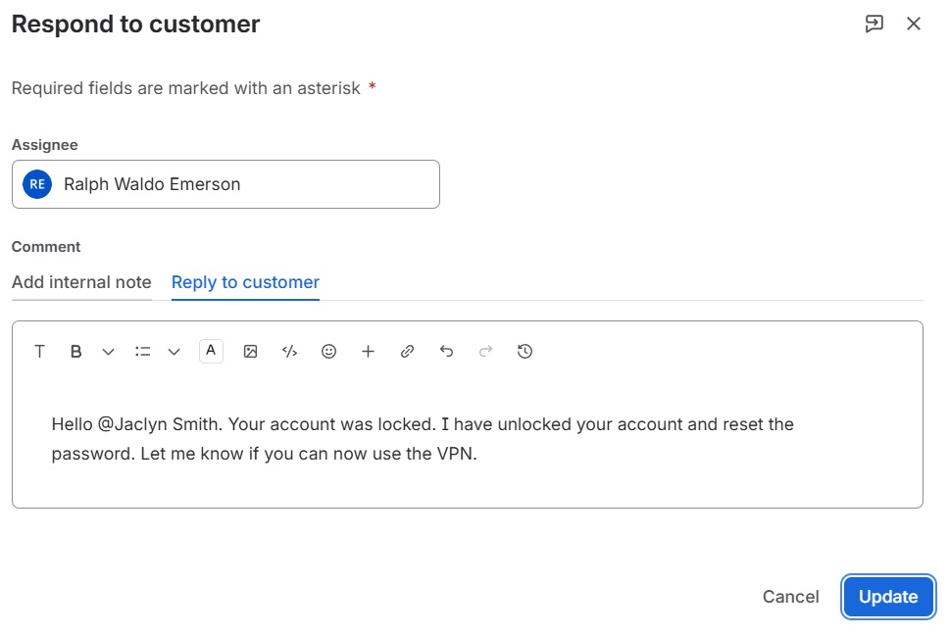Expand more formatting options next to Bold
The image size is (948, 634).
pyautogui.click(x=108, y=352)
